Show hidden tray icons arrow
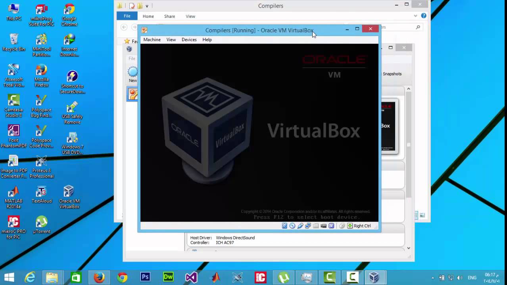Viewport: 507px width, 285px height. tap(433, 278)
